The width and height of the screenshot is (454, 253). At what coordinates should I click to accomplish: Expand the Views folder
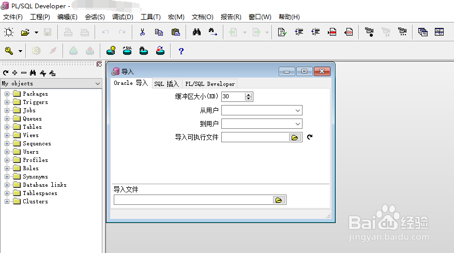(x=7, y=136)
